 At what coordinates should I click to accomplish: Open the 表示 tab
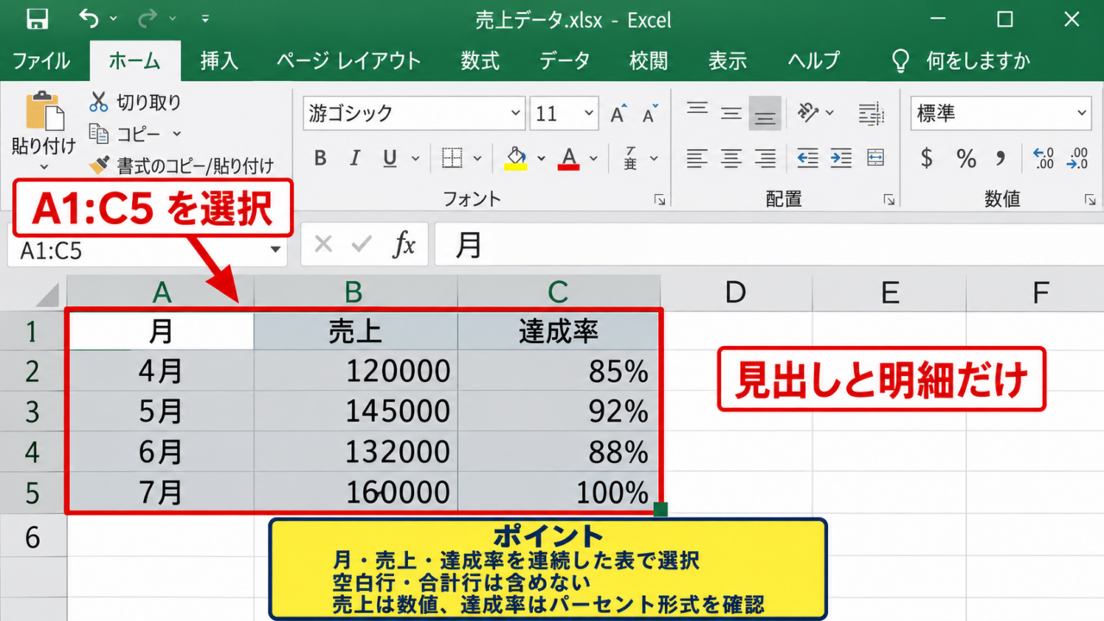[727, 60]
